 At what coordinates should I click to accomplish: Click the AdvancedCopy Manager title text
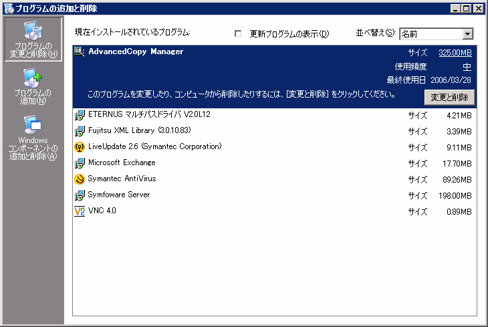tap(136, 51)
